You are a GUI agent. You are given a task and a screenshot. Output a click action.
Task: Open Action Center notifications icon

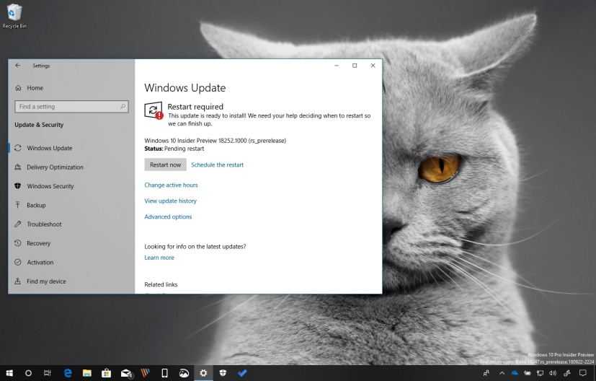tap(583, 373)
